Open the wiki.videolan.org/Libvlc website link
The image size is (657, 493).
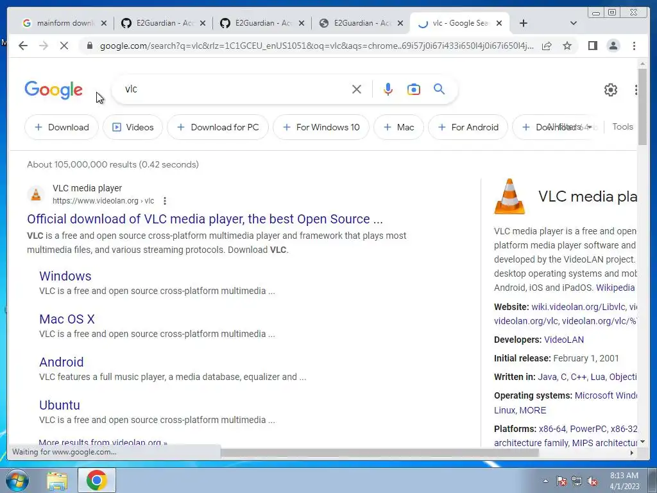[x=578, y=307]
